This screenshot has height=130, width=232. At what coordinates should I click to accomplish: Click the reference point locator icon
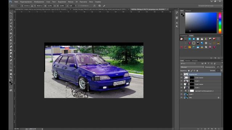point(19,6)
